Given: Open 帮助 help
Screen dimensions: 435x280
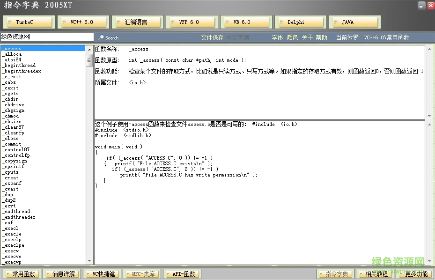Looking at the screenshot, I should [321, 37].
